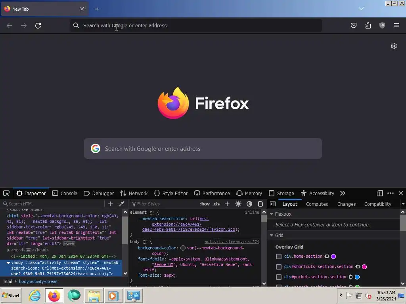Image resolution: width=406 pixels, height=304 pixels.
Task: Open the Style Editor panel
Action: (170, 193)
